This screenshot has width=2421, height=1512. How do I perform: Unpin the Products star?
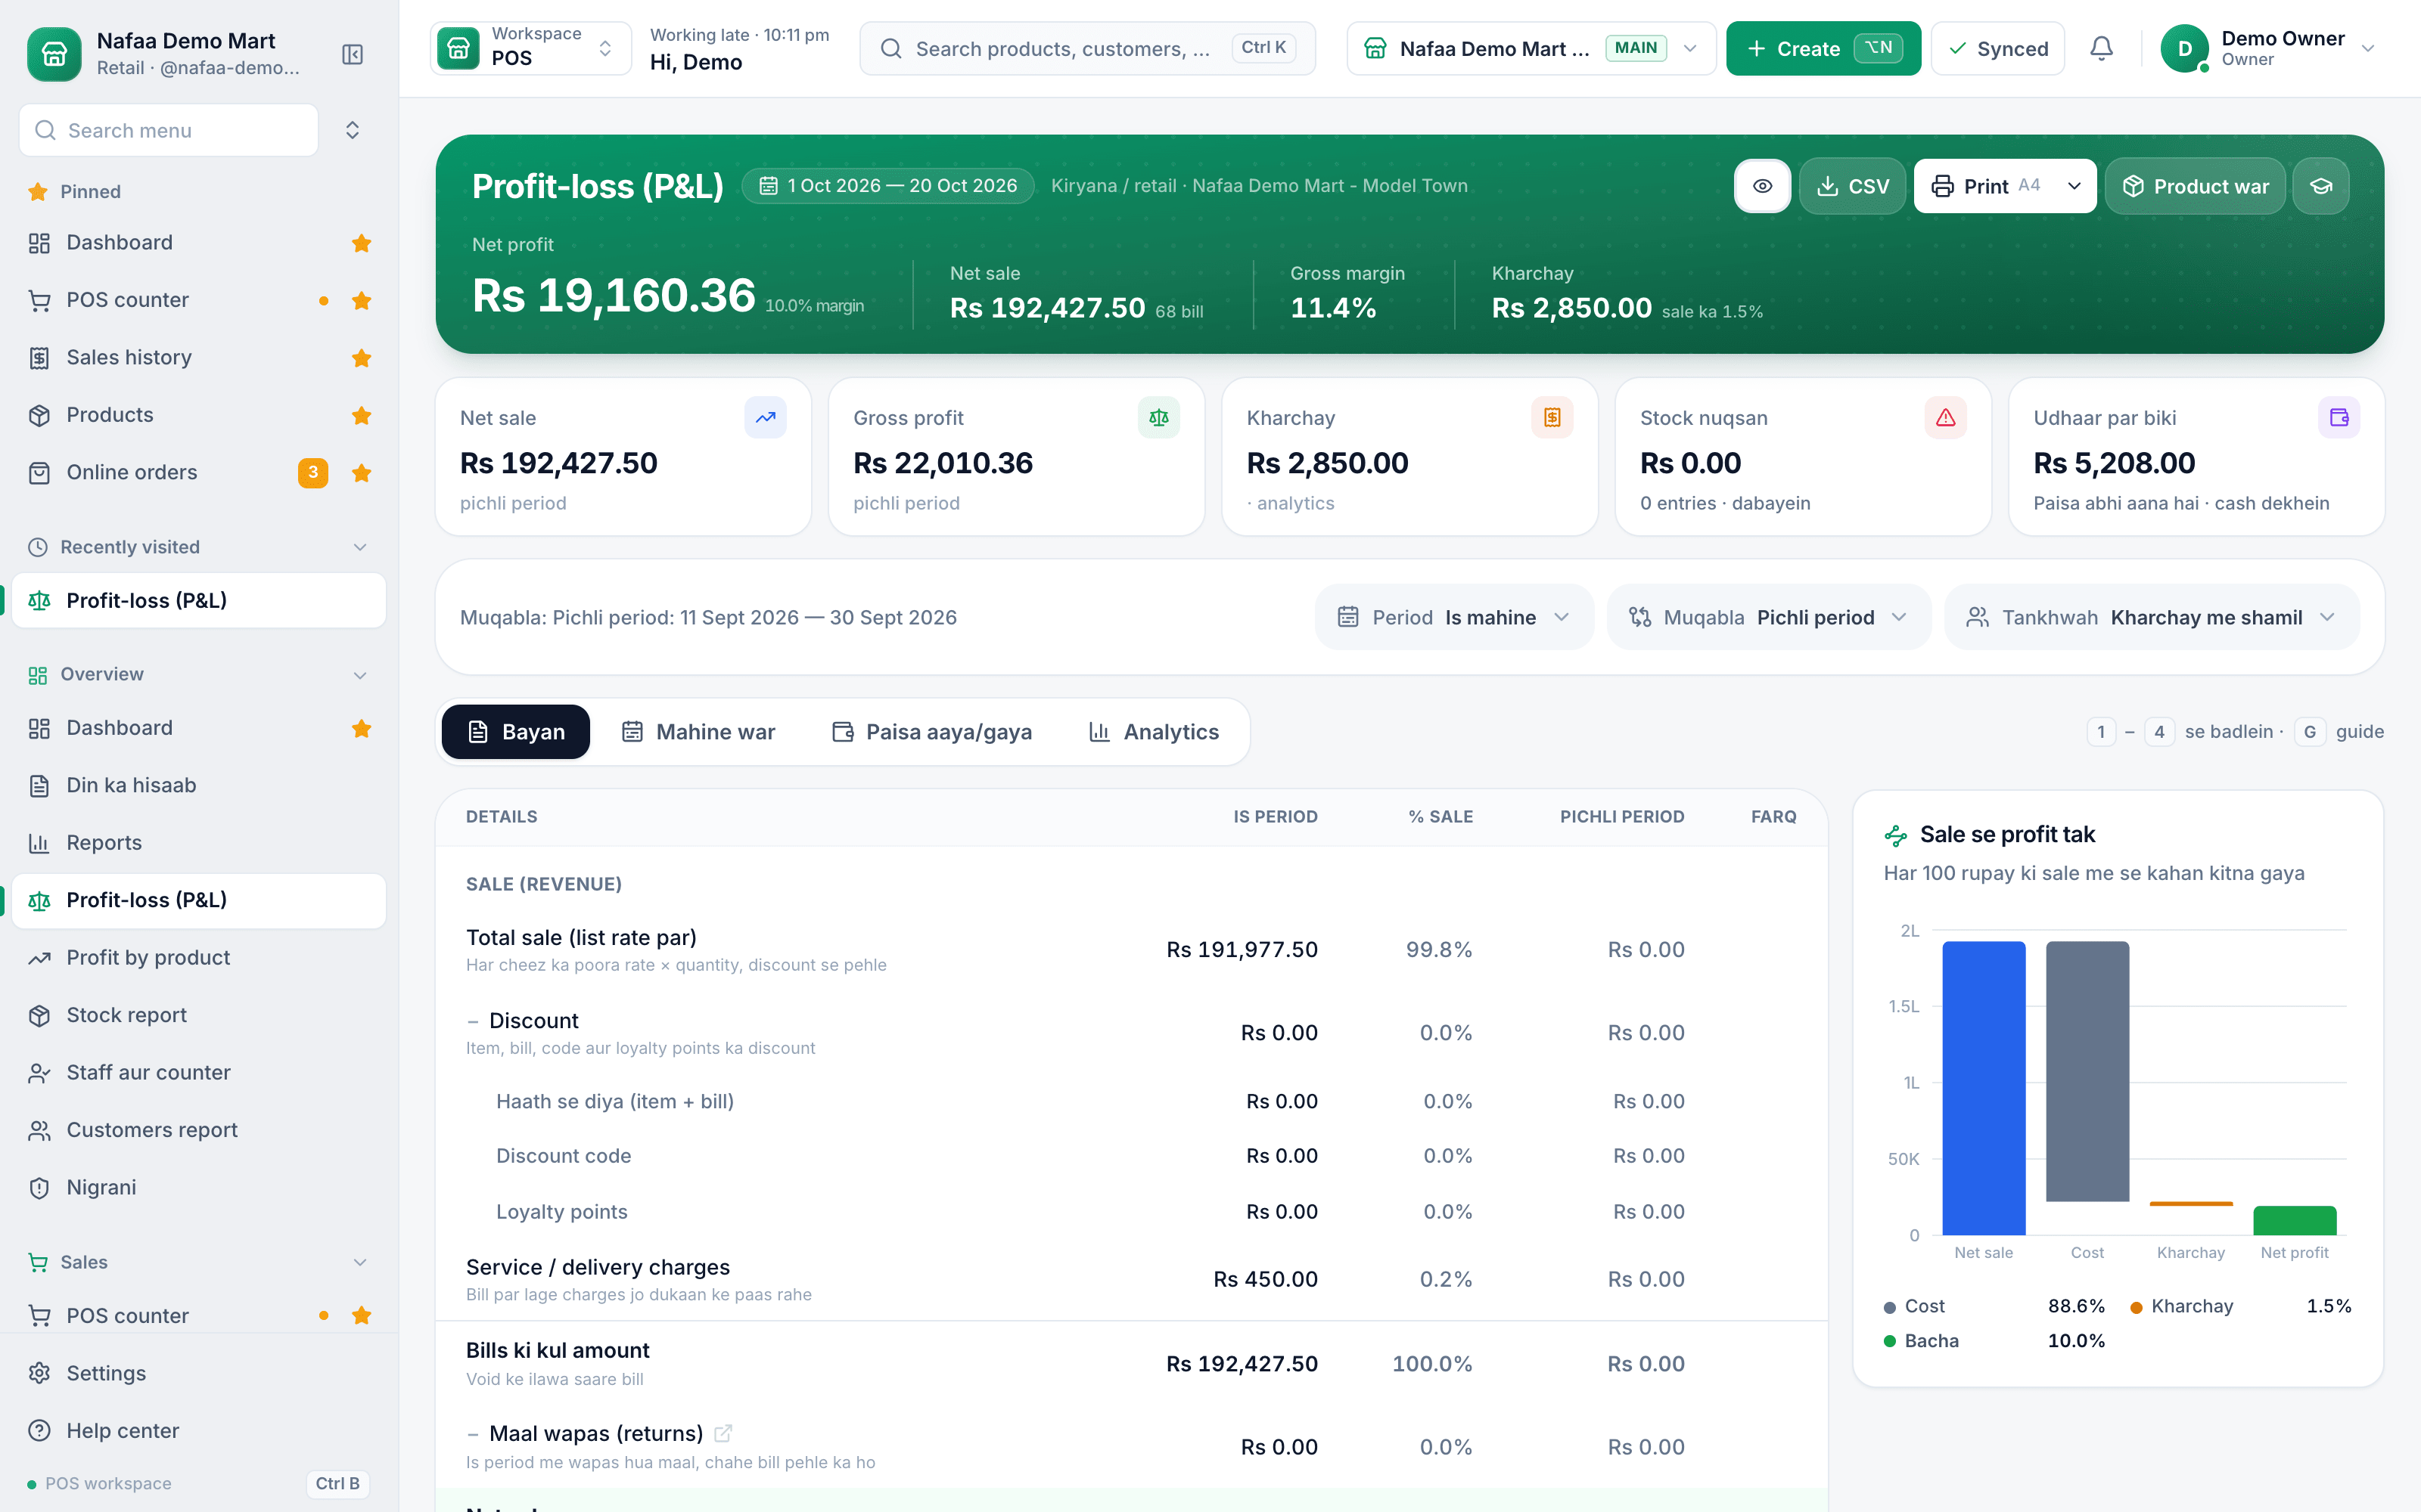(362, 415)
